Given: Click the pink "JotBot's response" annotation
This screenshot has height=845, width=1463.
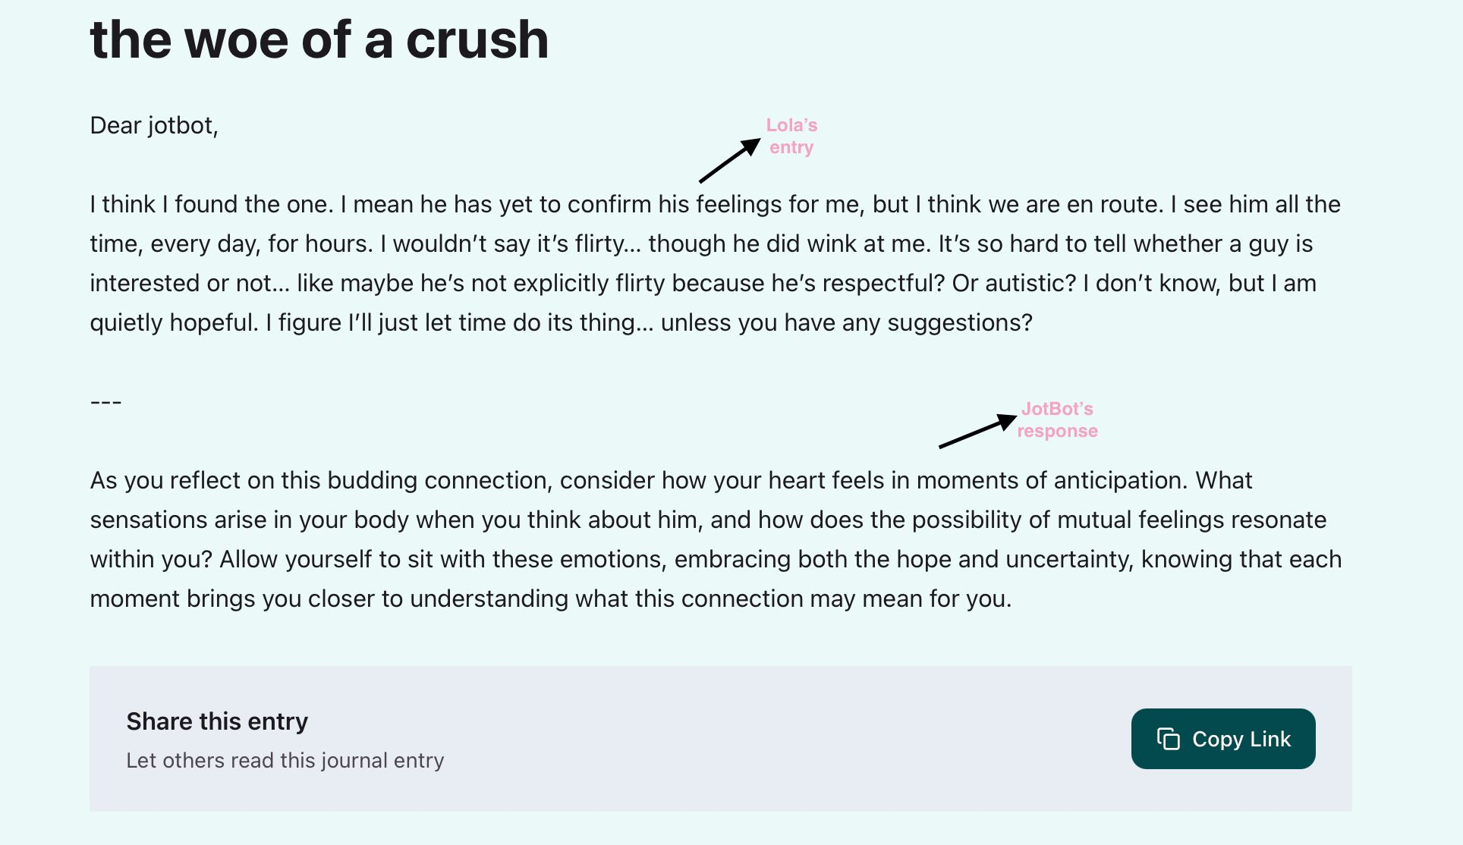Looking at the screenshot, I should tap(1057, 419).
